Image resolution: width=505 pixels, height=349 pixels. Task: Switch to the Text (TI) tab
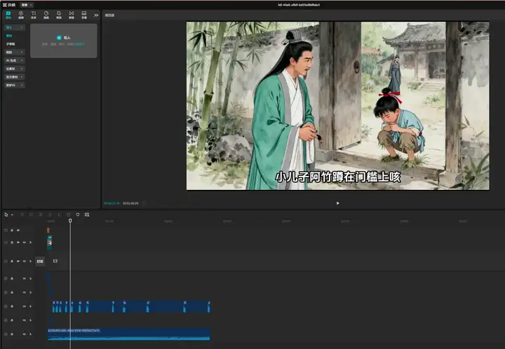point(34,15)
